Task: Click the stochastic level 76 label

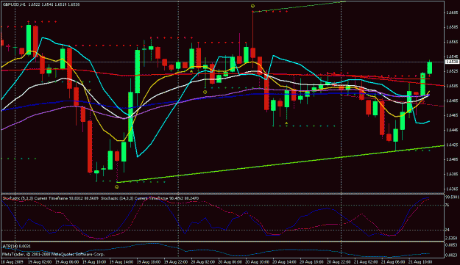Action: (447, 205)
